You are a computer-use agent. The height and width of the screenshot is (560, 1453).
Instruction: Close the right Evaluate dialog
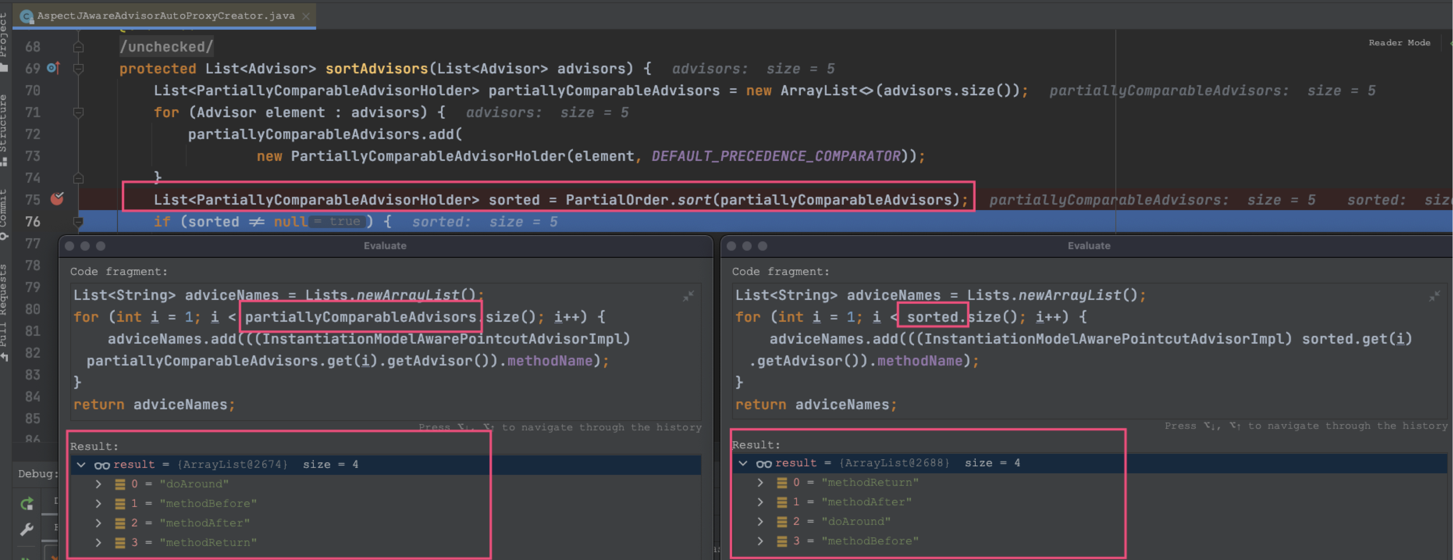coord(732,246)
